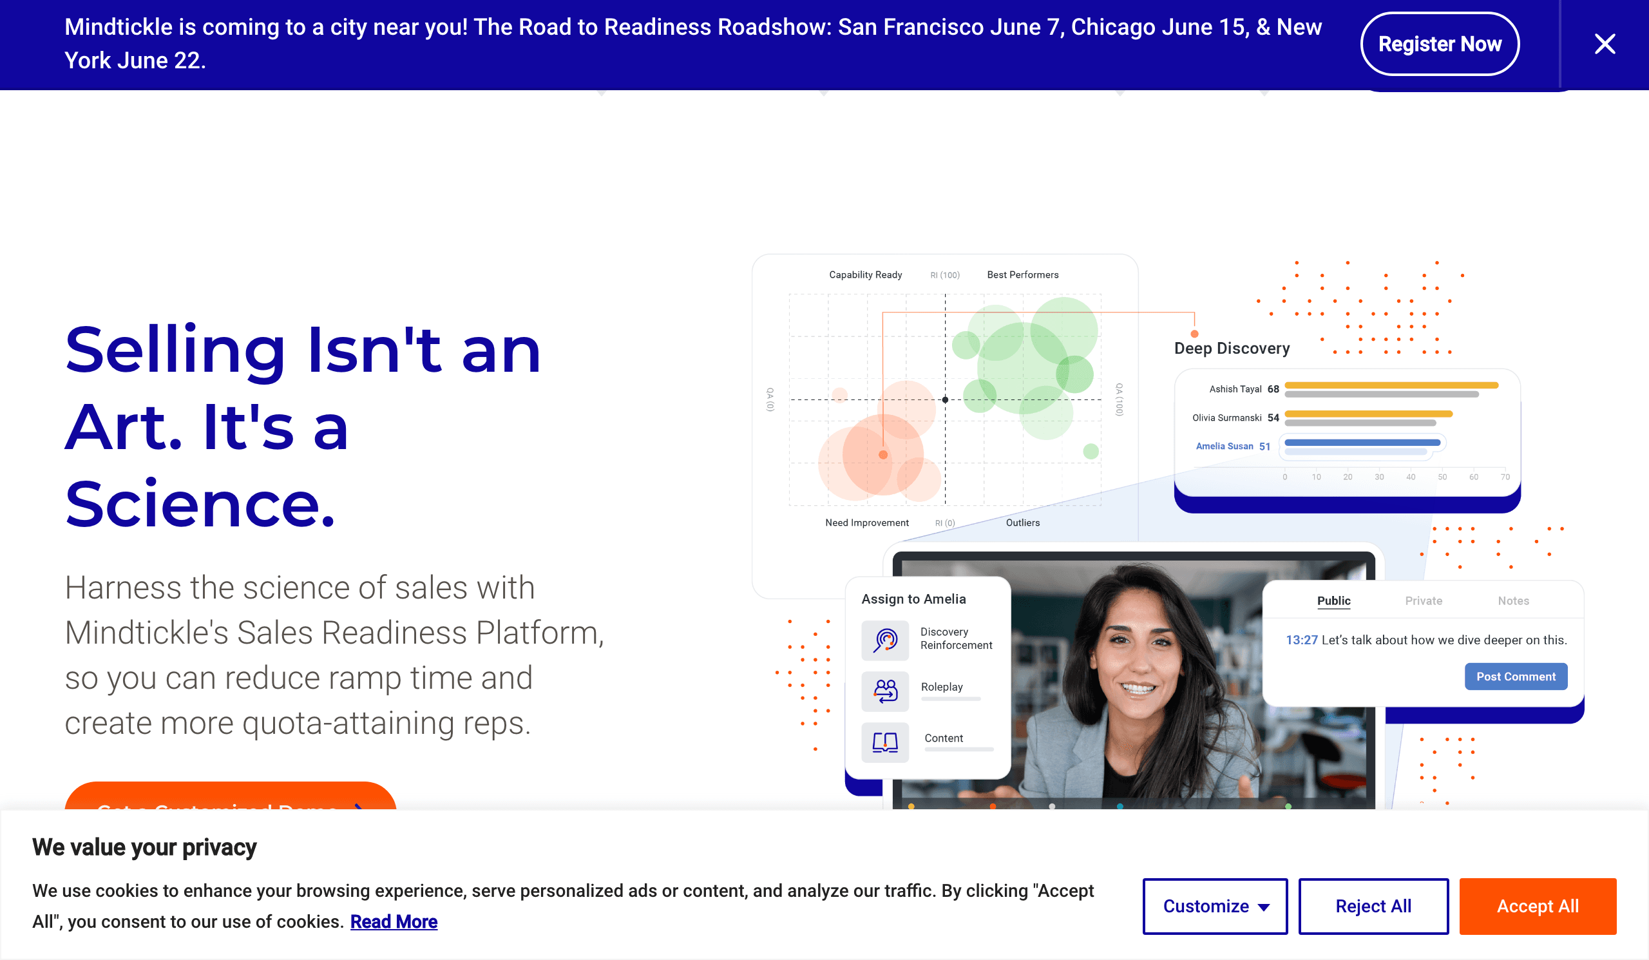1649x960 pixels.
Task: Click the orange data point in the chart
Action: point(882,454)
